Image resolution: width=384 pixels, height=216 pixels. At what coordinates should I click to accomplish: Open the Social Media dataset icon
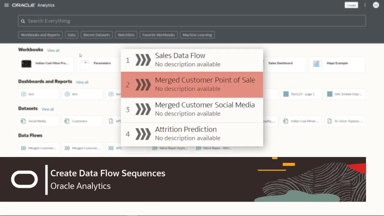point(23,121)
